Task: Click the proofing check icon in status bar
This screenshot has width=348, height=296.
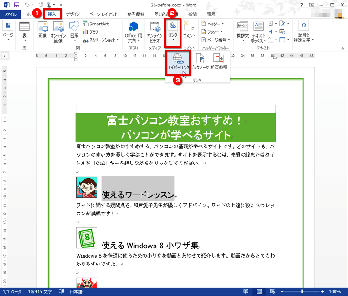Action: (x=61, y=291)
